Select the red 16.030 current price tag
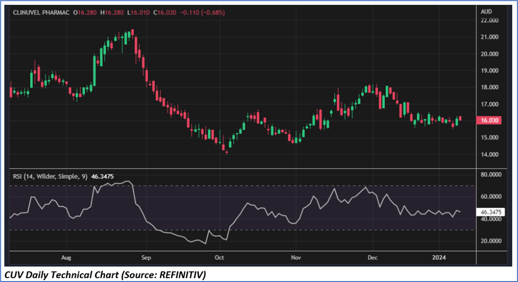Viewport: 518px width, 282px height. pyautogui.click(x=490, y=121)
